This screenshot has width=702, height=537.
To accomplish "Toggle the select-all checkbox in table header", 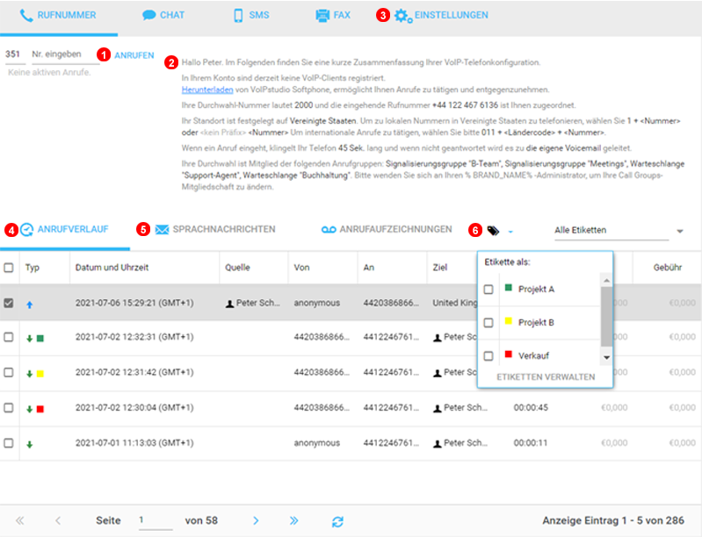I will pos(9,268).
